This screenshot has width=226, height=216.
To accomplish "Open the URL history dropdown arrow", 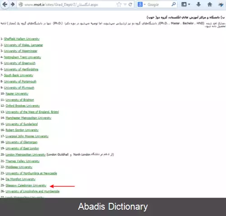I will [x=125, y=5].
